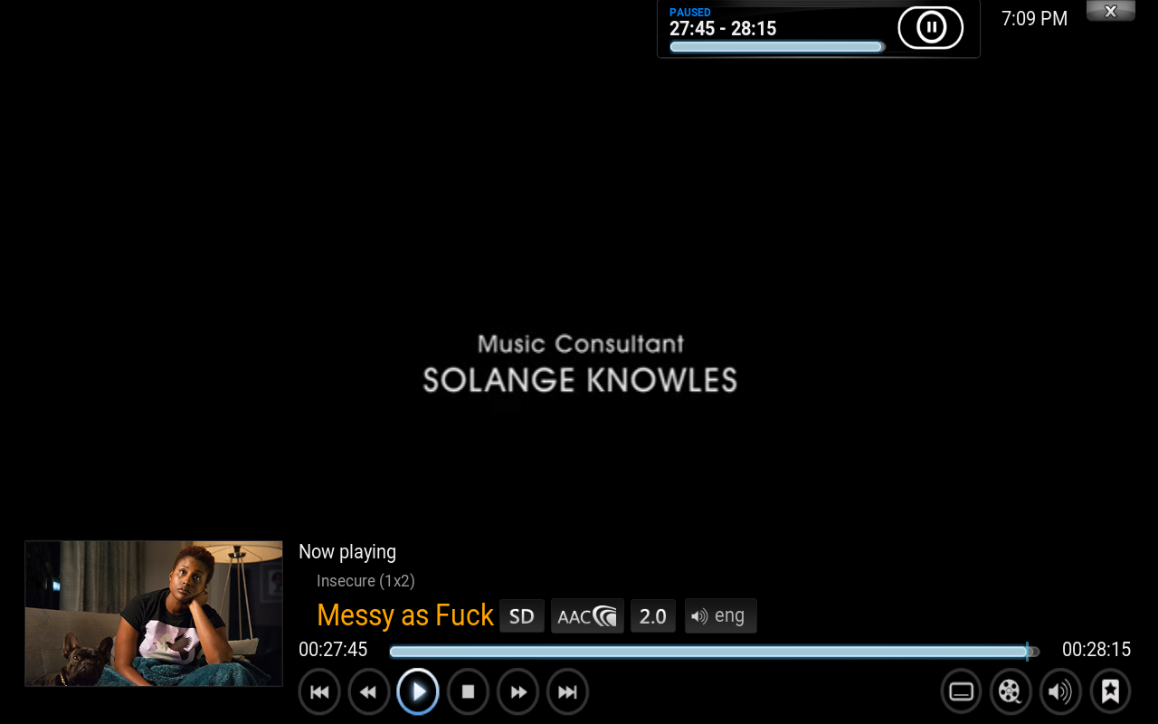This screenshot has height=724, width=1158.
Task: Click the eng audio language badge
Action: tap(720, 616)
